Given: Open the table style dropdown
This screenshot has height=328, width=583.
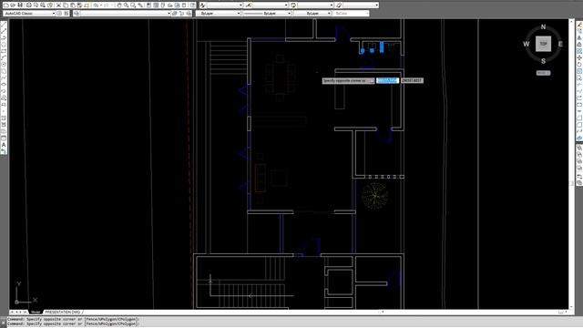Looking at the screenshot, I should click(x=316, y=5).
